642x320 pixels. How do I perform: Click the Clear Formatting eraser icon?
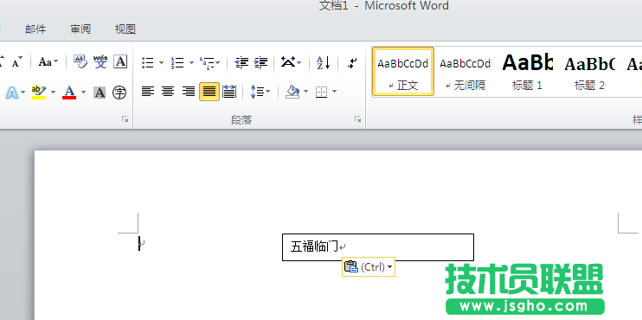[80, 62]
